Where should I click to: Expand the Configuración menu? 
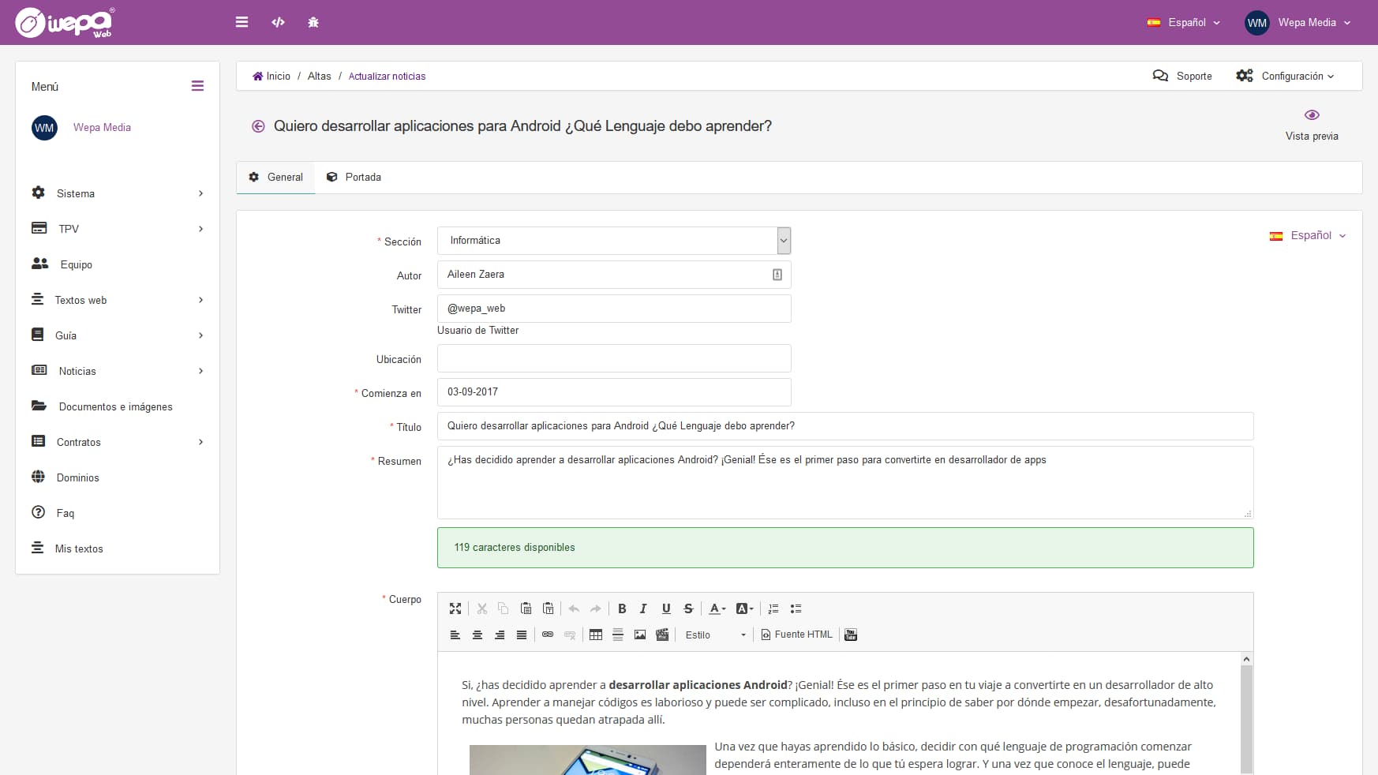coord(1285,76)
